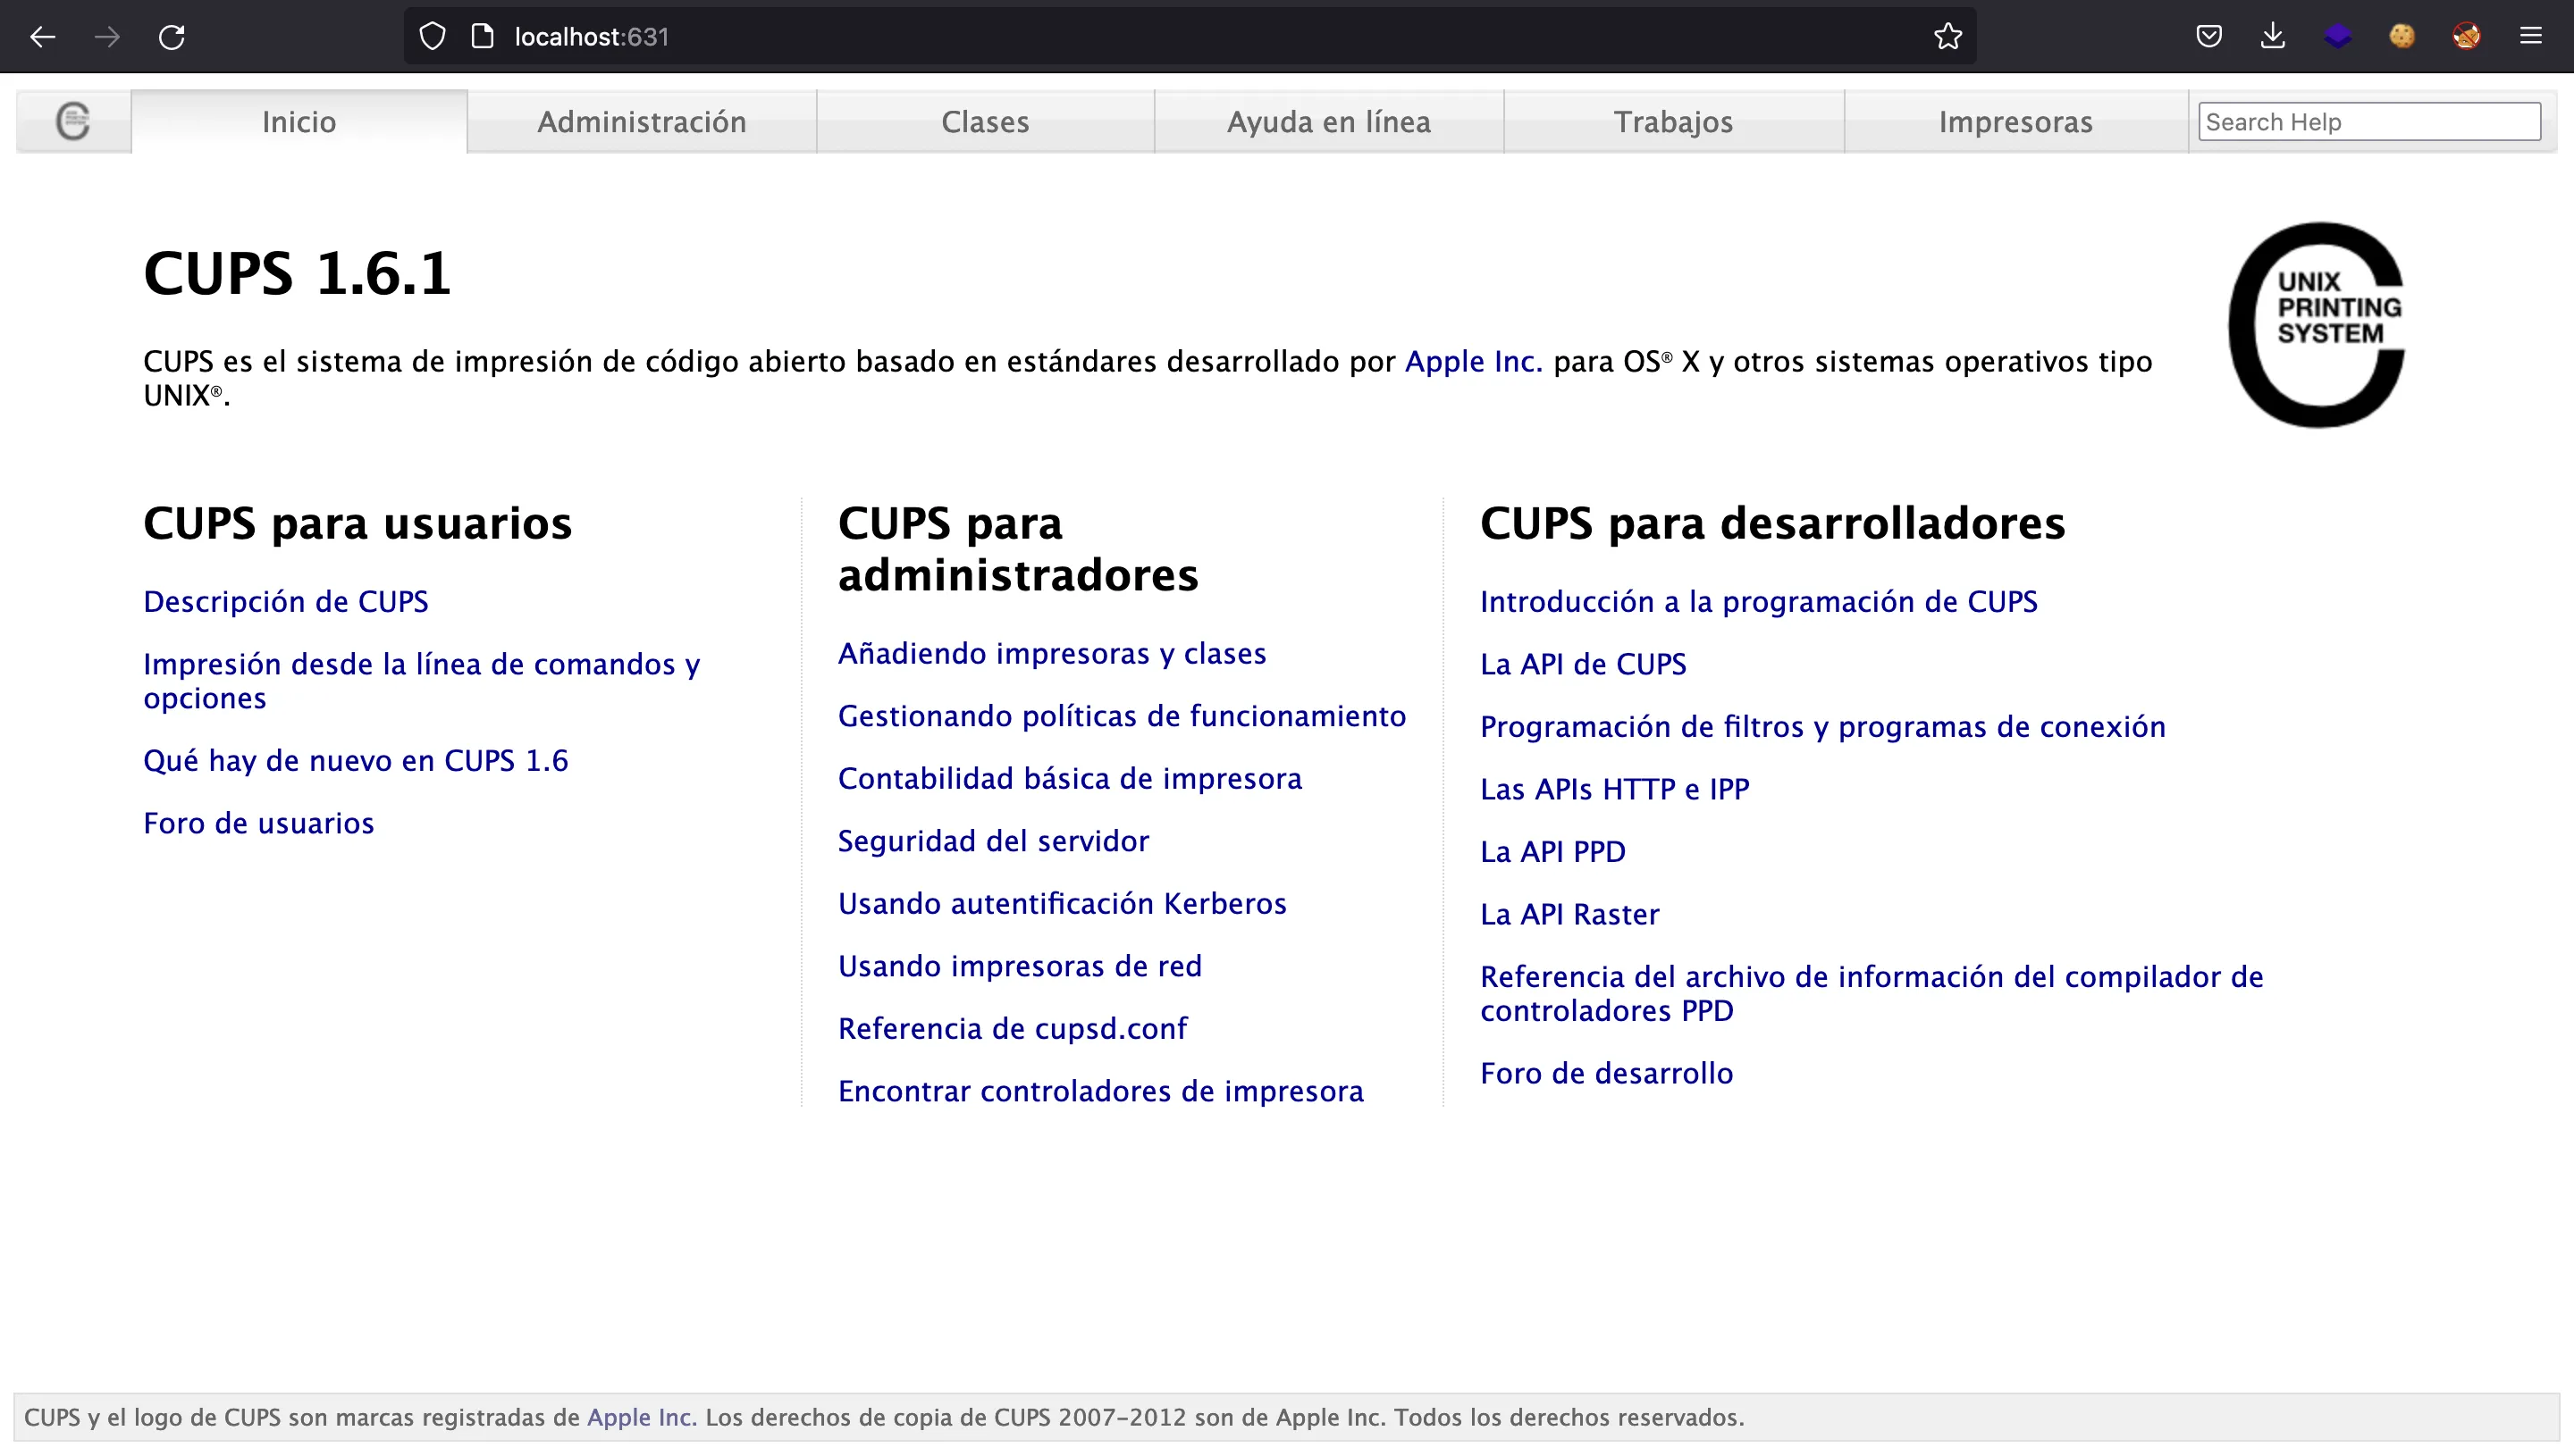Open Usando autentificación Kerberos link
Viewport: 2574px width, 1456px height.
pyautogui.click(x=1063, y=903)
